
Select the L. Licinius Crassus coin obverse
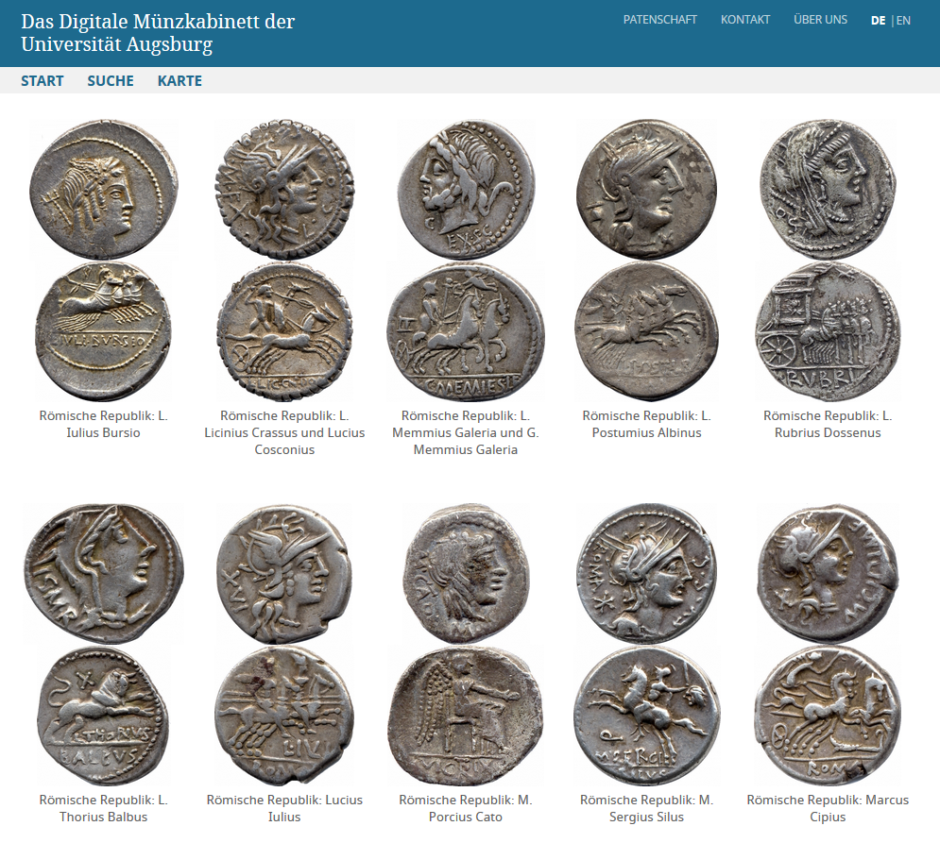(284, 190)
